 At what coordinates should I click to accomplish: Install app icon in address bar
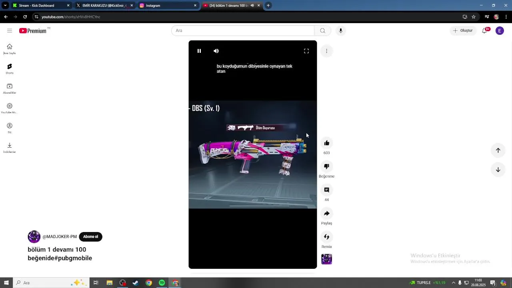465,17
